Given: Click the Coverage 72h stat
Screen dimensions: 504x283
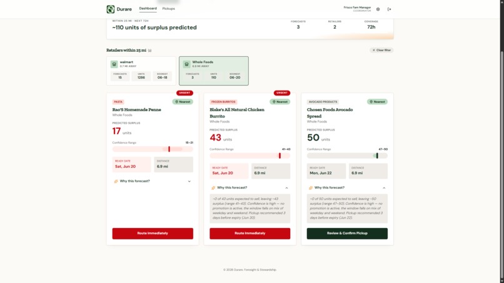Looking at the screenshot, I should pos(371,25).
